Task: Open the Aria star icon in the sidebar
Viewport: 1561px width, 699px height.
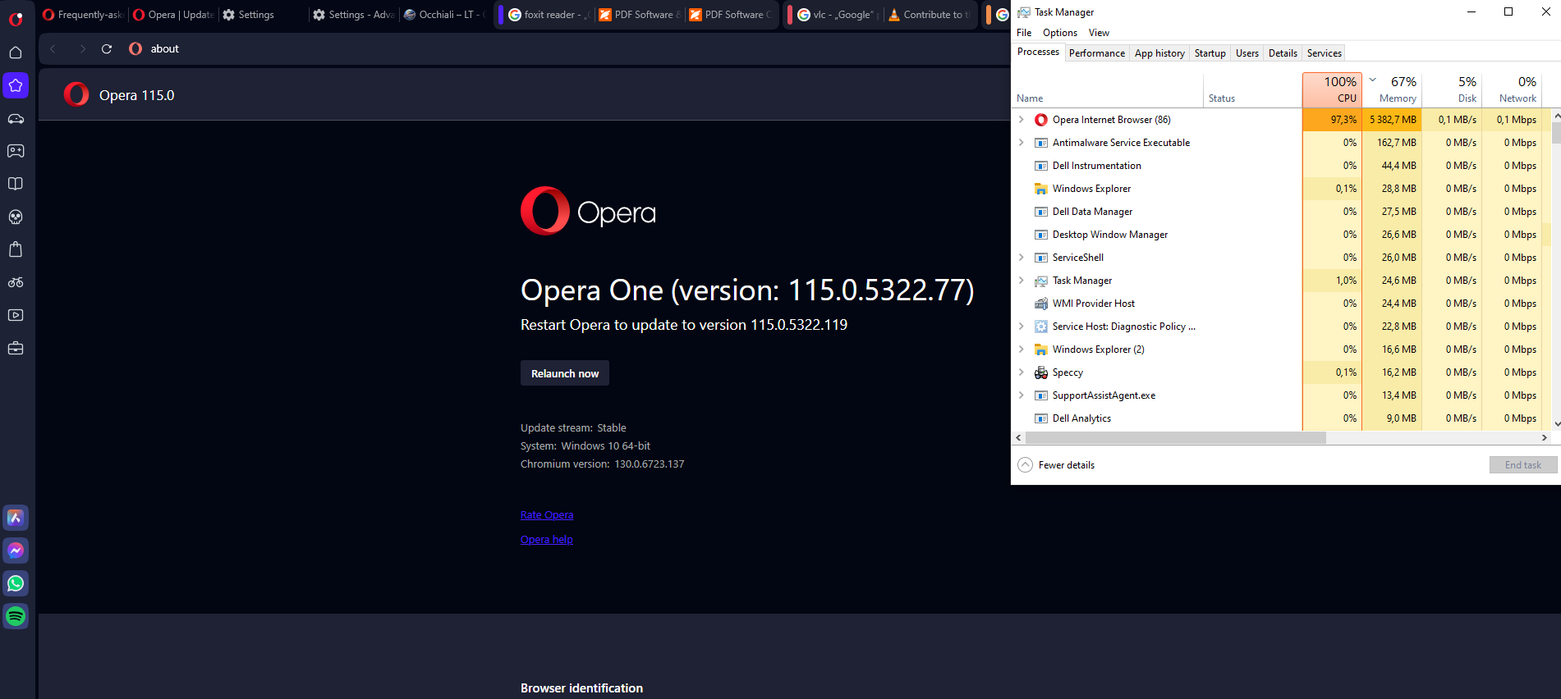Action: (16, 85)
